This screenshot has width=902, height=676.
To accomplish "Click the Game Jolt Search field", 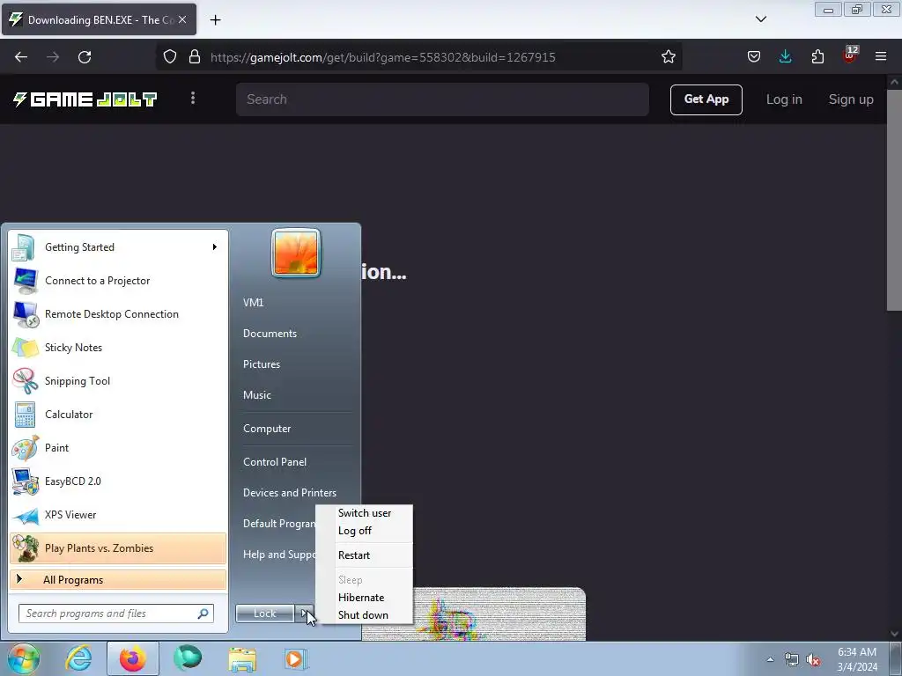I will click(x=442, y=99).
